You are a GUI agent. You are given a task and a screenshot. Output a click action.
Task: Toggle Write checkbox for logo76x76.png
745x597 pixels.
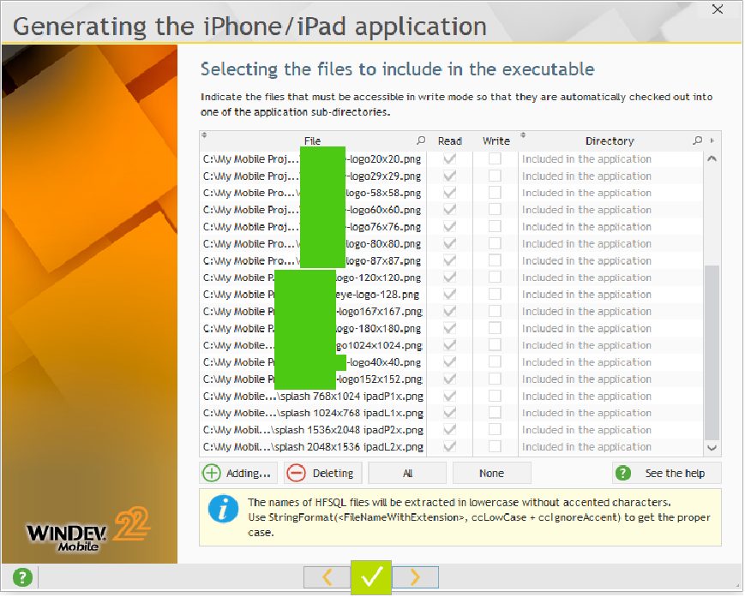point(495,227)
